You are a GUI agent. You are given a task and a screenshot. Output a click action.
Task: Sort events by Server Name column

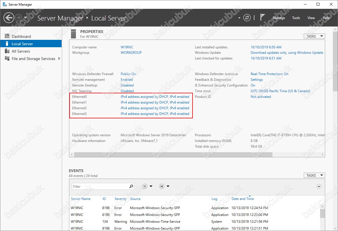click(81, 199)
